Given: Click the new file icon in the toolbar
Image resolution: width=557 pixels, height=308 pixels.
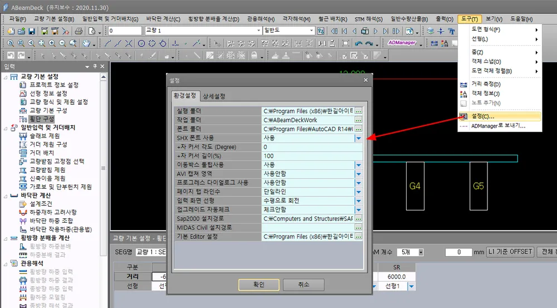Looking at the screenshot, I should (x=11, y=31).
